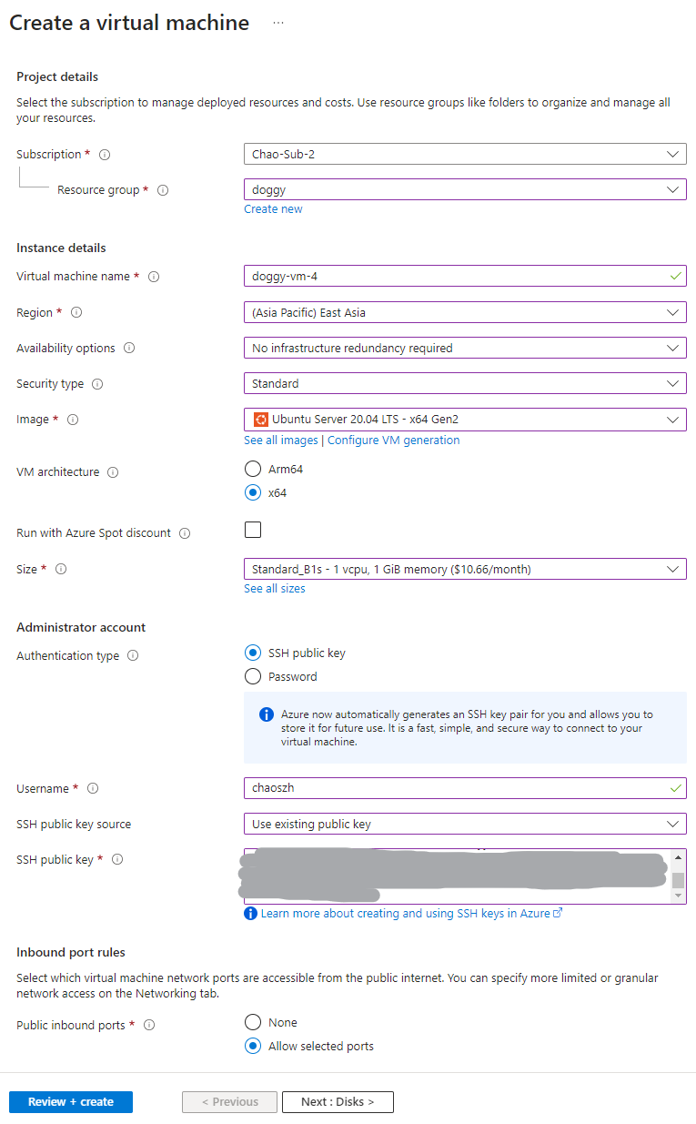This screenshot has height=1124, width=696.
Task: Click the Review + create button
Action: (70, 1101)
